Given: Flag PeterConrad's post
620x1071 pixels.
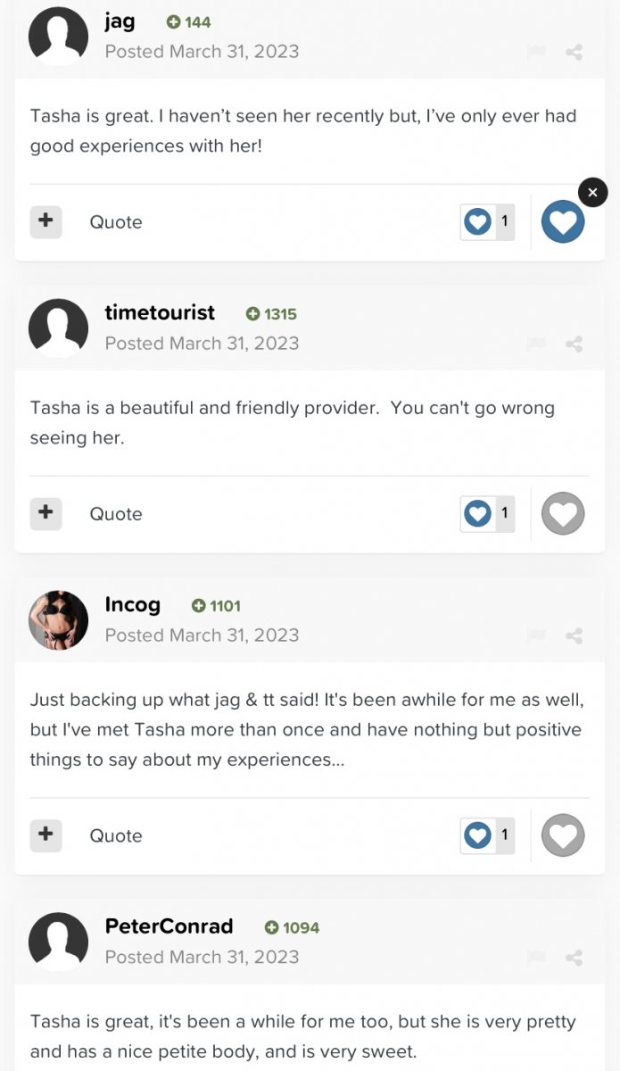Looking at the screenshot, I should tap(536, 958).
